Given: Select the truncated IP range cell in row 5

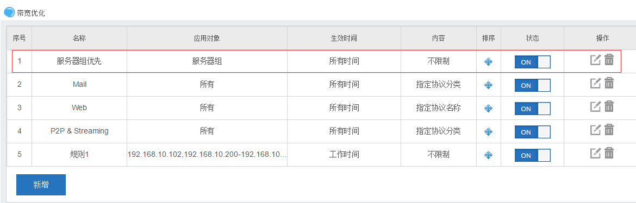Looking at the screenshot, I should (207, 154).
